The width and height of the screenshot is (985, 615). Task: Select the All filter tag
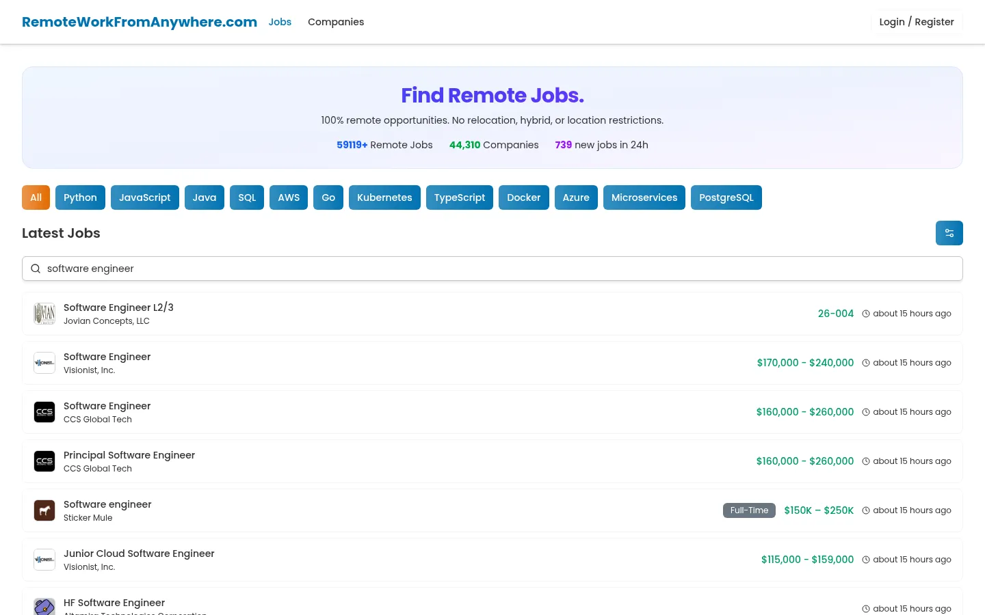(36, 197)
